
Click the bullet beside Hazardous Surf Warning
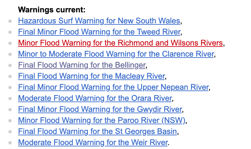pos(10,21)
